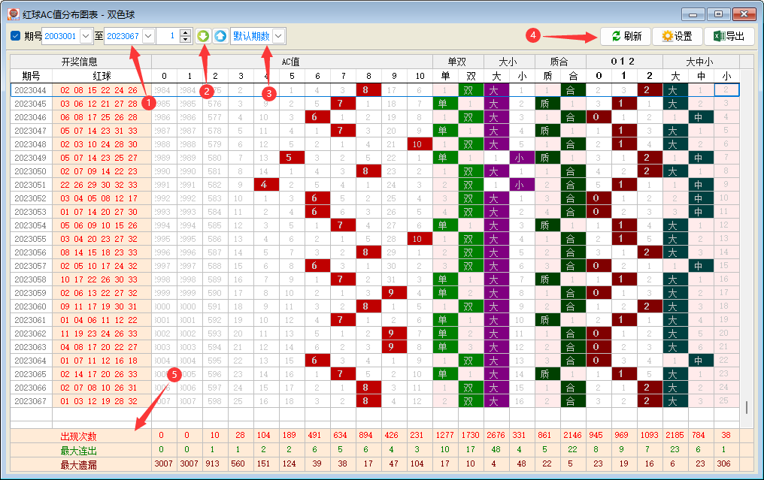
Task: Expand the start period 2003001 dropdown
Action: tap(86, 36)
